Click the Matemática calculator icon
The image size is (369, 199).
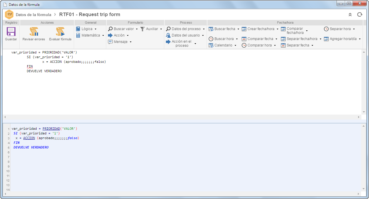click(x=78, y=35)
